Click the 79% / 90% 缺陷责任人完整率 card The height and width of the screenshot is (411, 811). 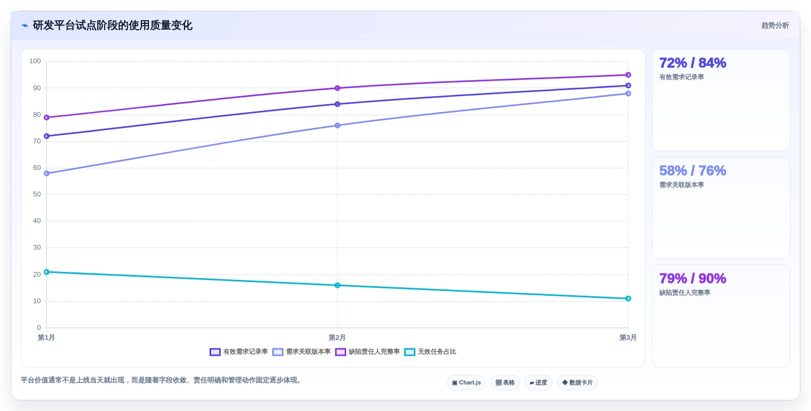tap(721, 316)
